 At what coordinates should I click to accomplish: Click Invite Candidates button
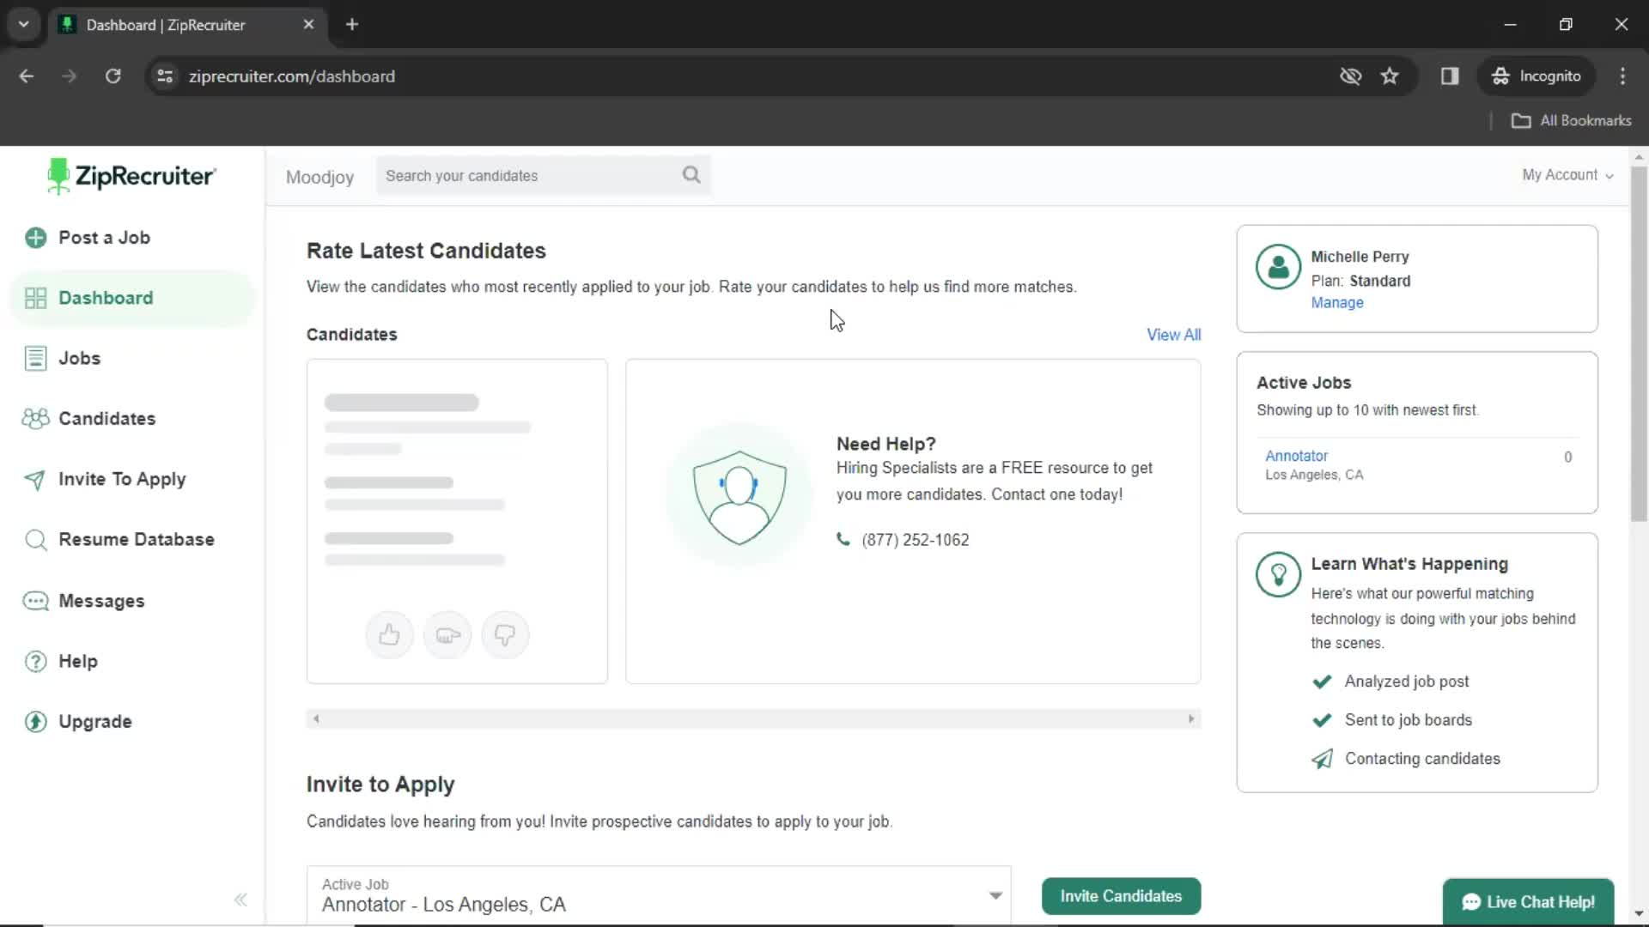point(1120,895)
